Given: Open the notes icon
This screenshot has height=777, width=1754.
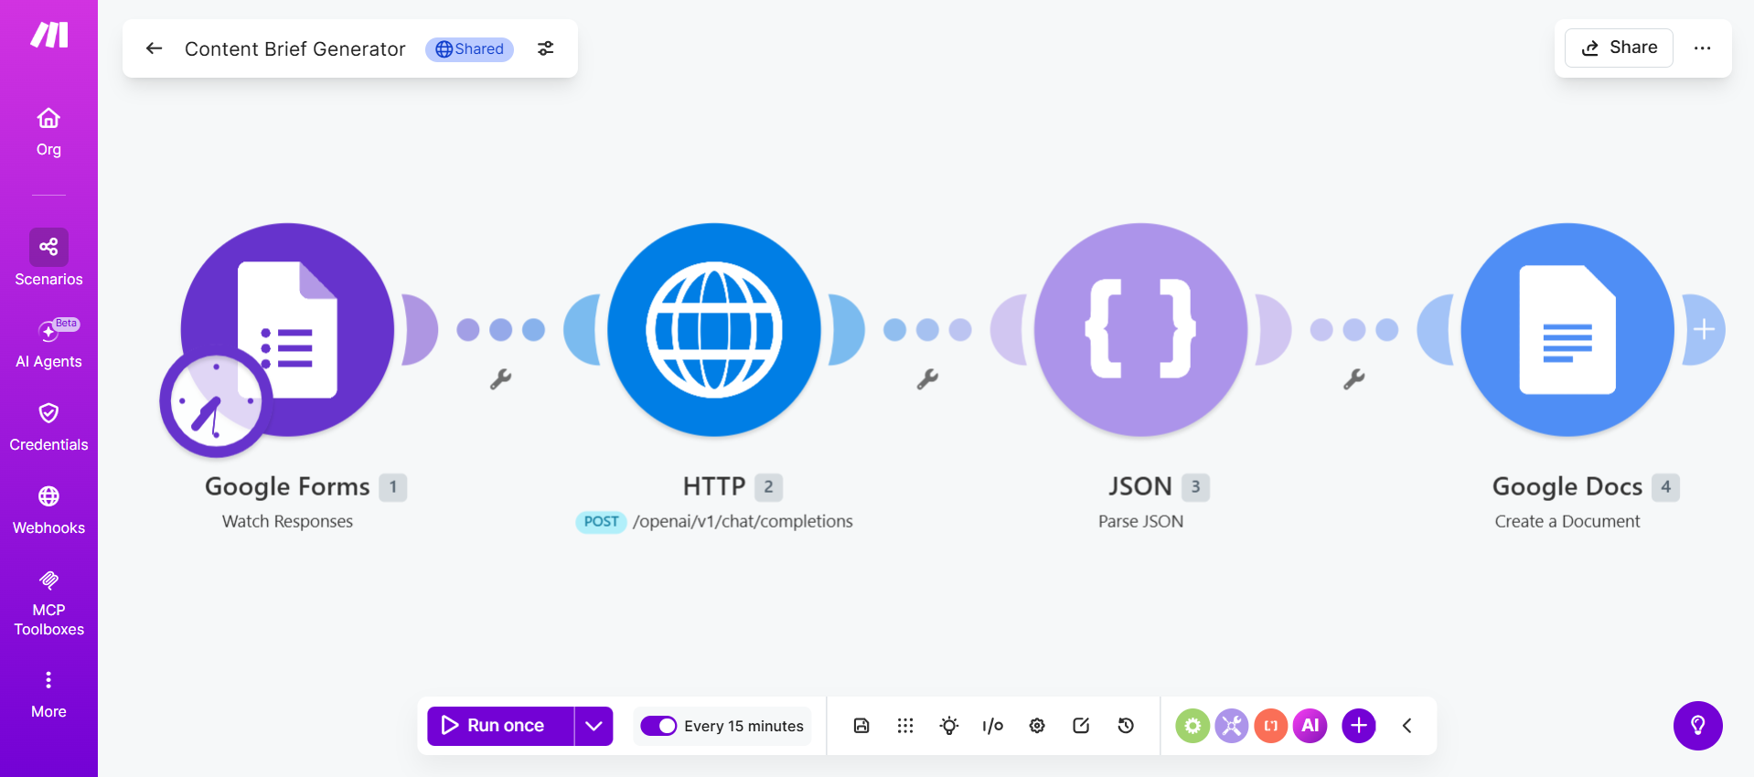Looking at the screenshot, I should (x=1081, y=726).
